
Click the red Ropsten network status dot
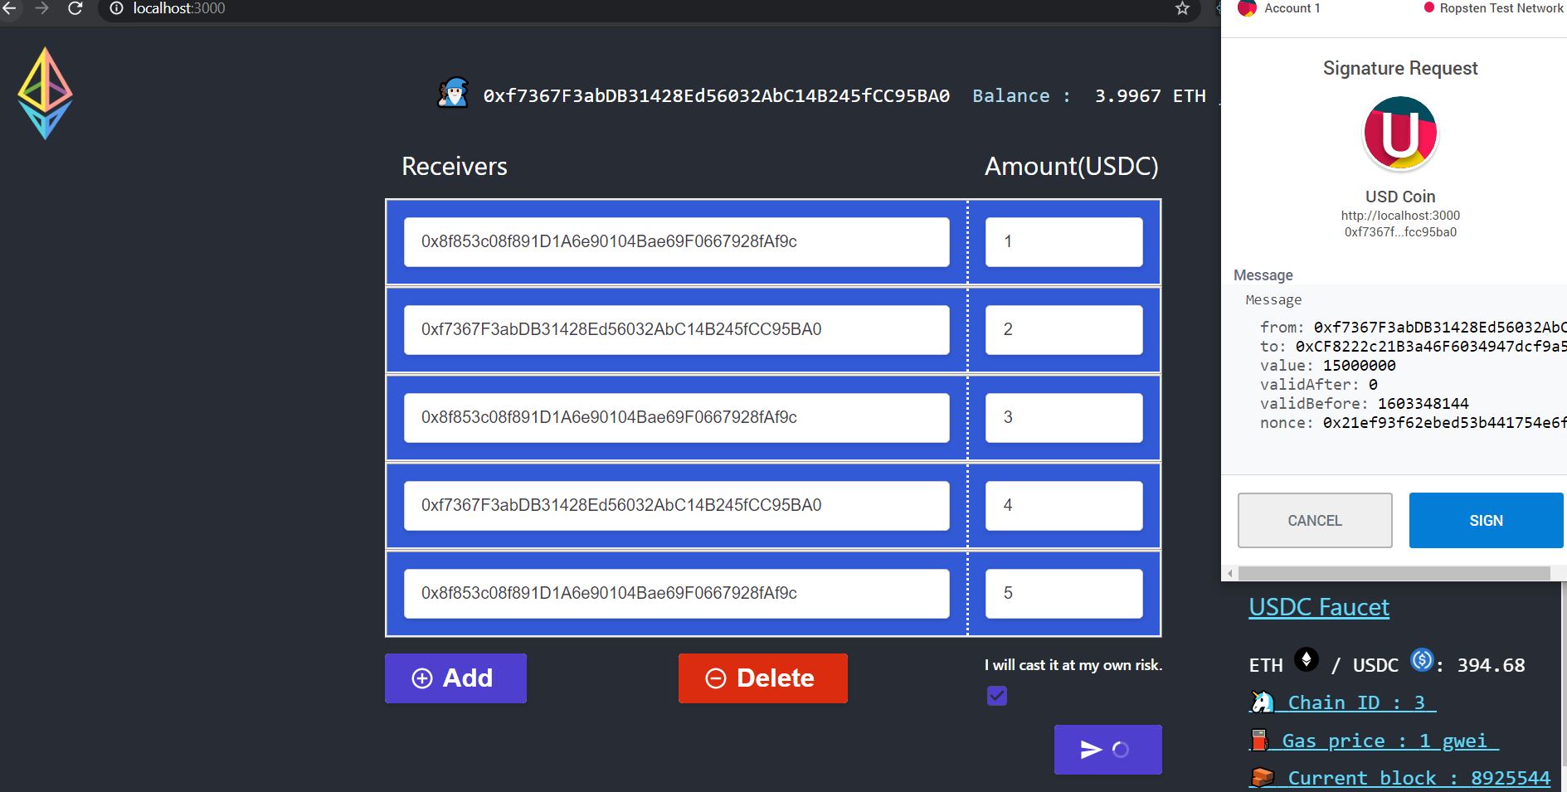tap(1428, 7)
